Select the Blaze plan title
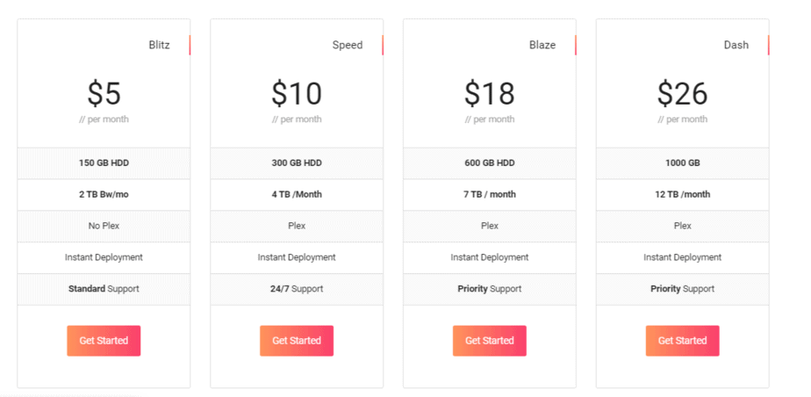This screenshot has width=811, height=397. pos(542,45)
